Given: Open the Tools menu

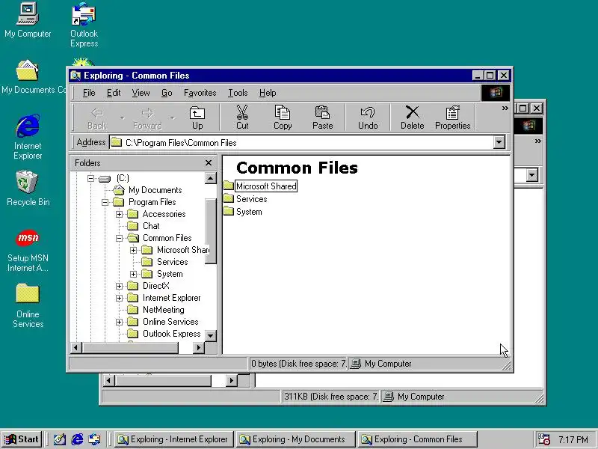Looking at the screenshot, I should tap(238, 93).
